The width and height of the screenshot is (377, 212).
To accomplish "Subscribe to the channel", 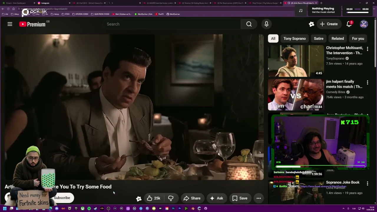I will (x=62, y=198).
